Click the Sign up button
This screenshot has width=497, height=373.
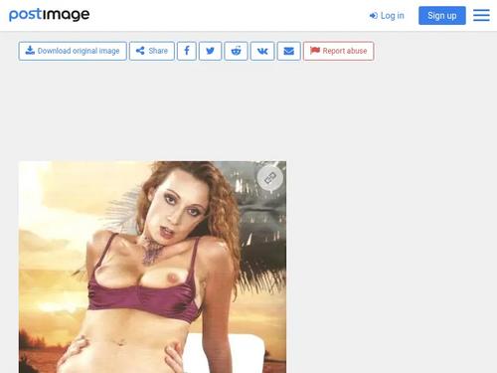pyautogui.click(x=442, y=16)
